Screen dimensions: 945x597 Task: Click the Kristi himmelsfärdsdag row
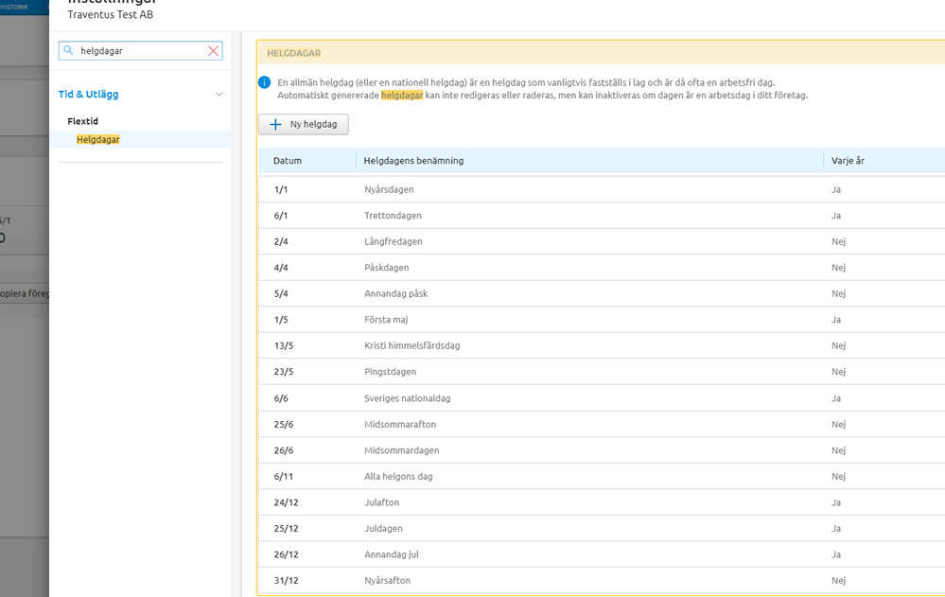[x=411, y=345]
